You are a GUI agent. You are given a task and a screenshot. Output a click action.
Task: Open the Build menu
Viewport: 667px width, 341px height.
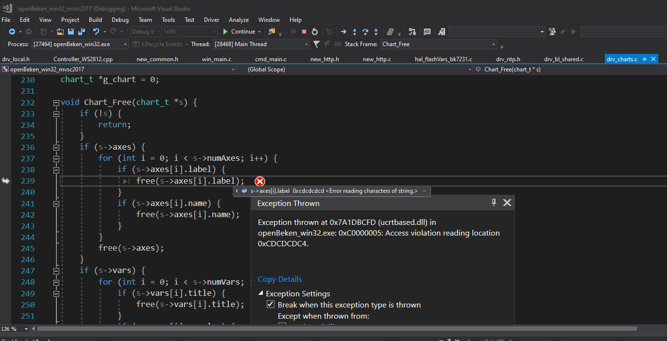pyautogui.click(x=95, y=20)
